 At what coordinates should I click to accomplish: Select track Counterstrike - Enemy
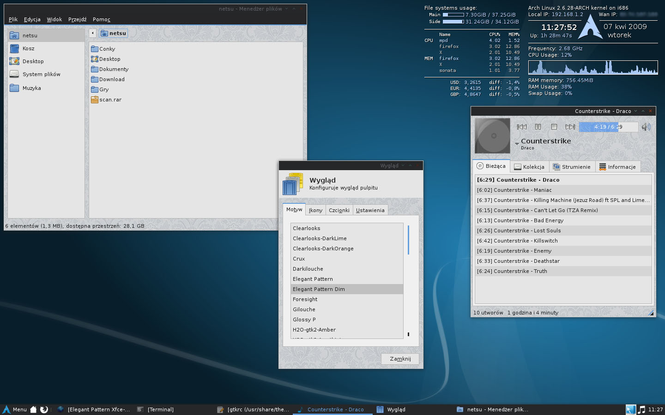coord(563,251)
